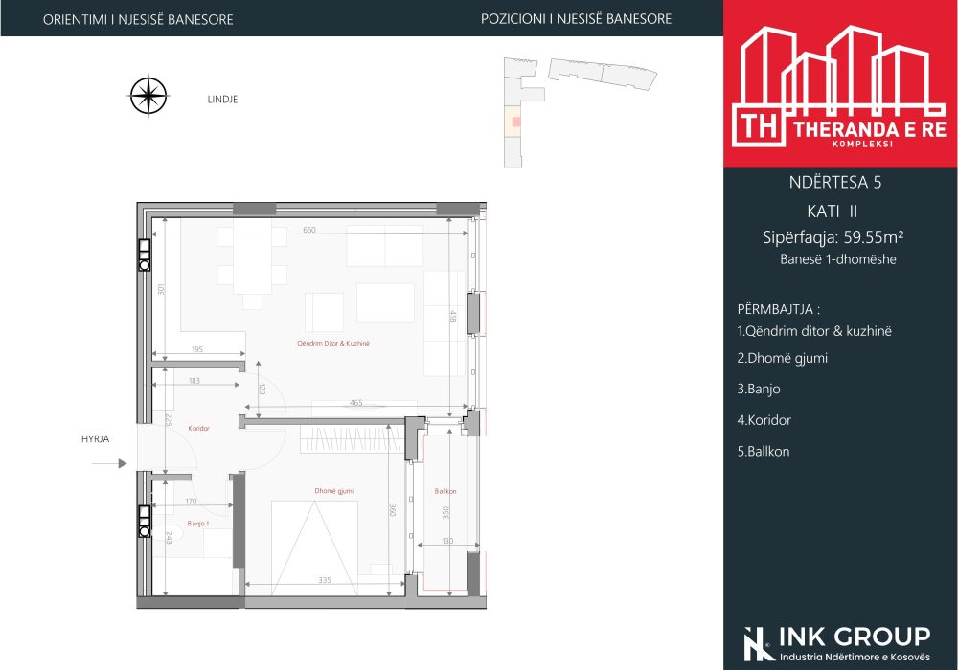
Task: Click the 'Ballkon' label on plan
Action: 445,491
